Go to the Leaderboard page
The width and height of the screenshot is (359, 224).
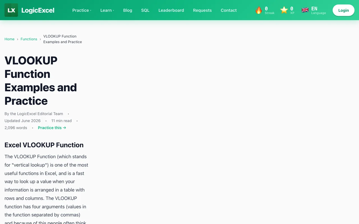click(x=171, y=10)
